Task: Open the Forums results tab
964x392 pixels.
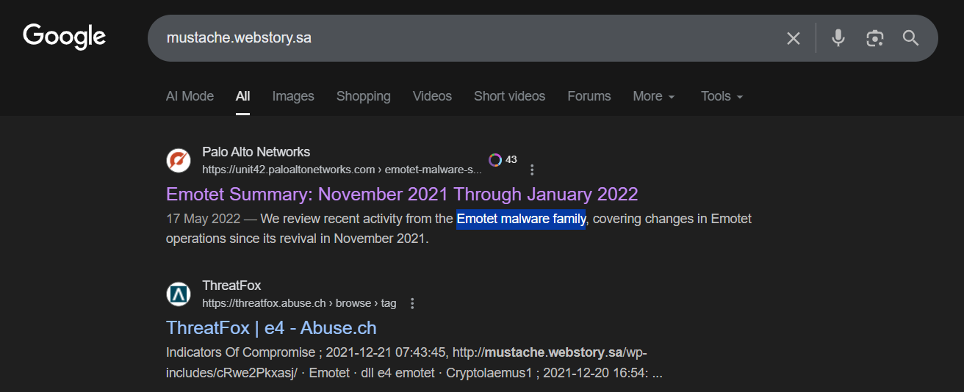Action: [589, 96]
